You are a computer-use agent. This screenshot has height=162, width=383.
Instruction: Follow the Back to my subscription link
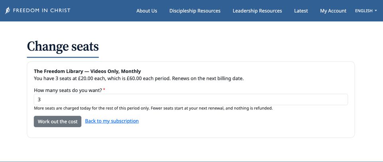[112, 121]
